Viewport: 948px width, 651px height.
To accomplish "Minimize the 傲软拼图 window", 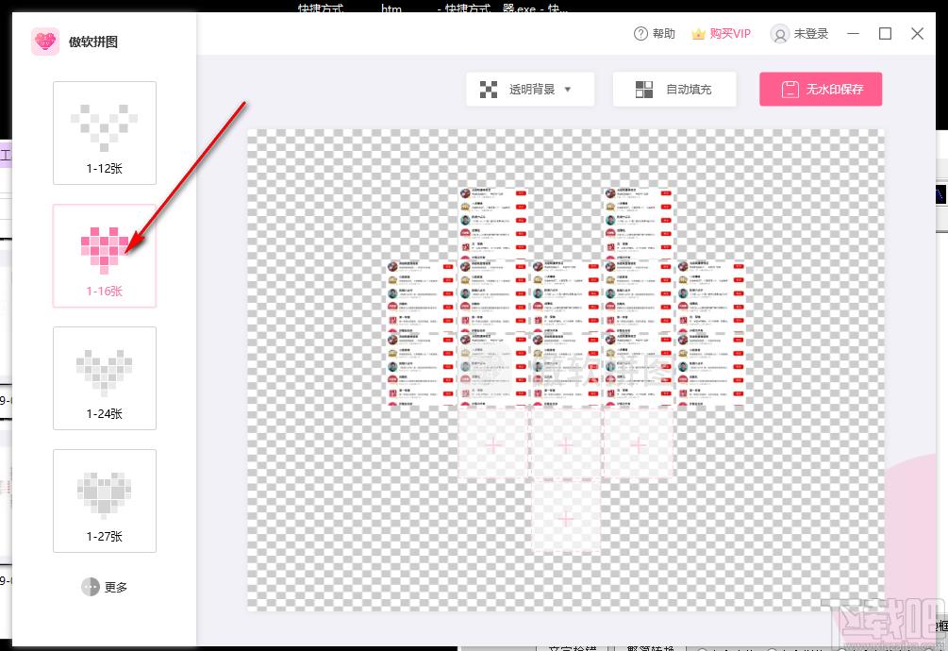I will click(854, 34).
